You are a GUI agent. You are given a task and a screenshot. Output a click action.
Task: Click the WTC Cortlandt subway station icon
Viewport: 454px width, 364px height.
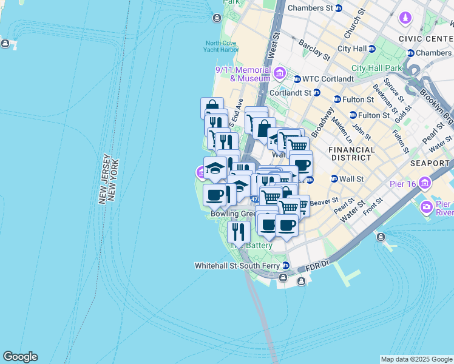pos(297,79)
